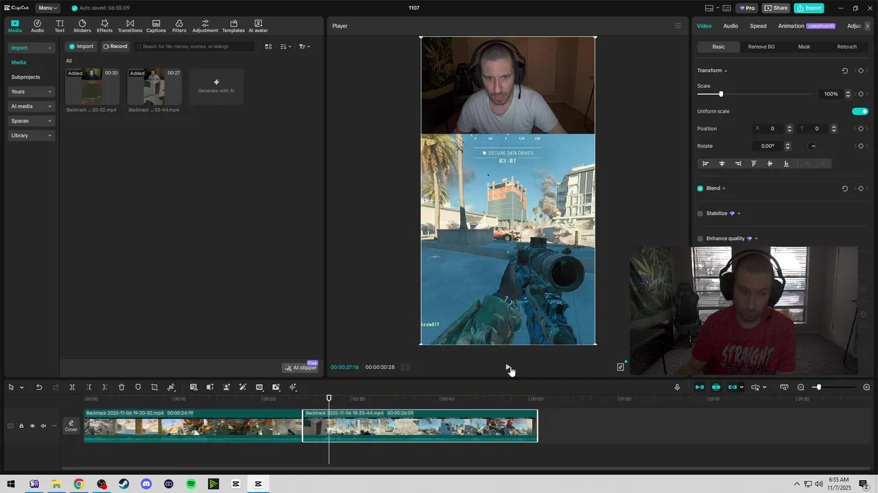Add a Scale keyframe diamond
The width and height of the screenshot is (878, 493).
click(861, 94)
